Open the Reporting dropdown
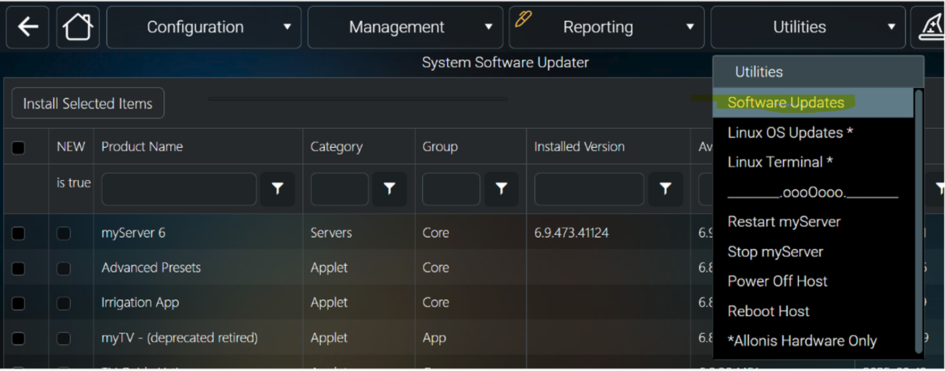Viewport: 945px width, 371px height. pos(607,27)
